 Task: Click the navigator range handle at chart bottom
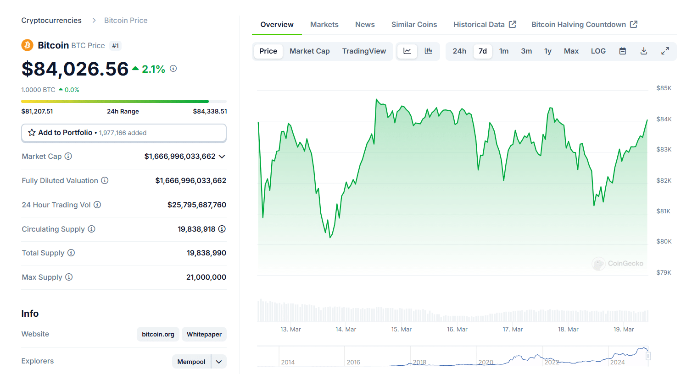coord(648,356)
